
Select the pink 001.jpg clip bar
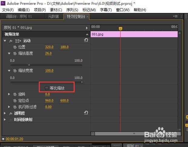tap(134, 34)
